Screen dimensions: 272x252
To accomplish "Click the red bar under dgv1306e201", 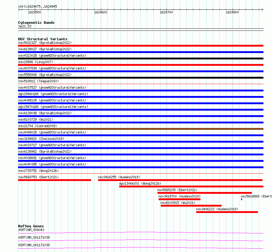I will point(191,186).
